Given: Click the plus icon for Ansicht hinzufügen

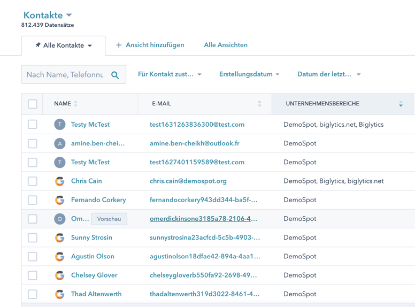Looking at the screenshot, I should [119, 45].
